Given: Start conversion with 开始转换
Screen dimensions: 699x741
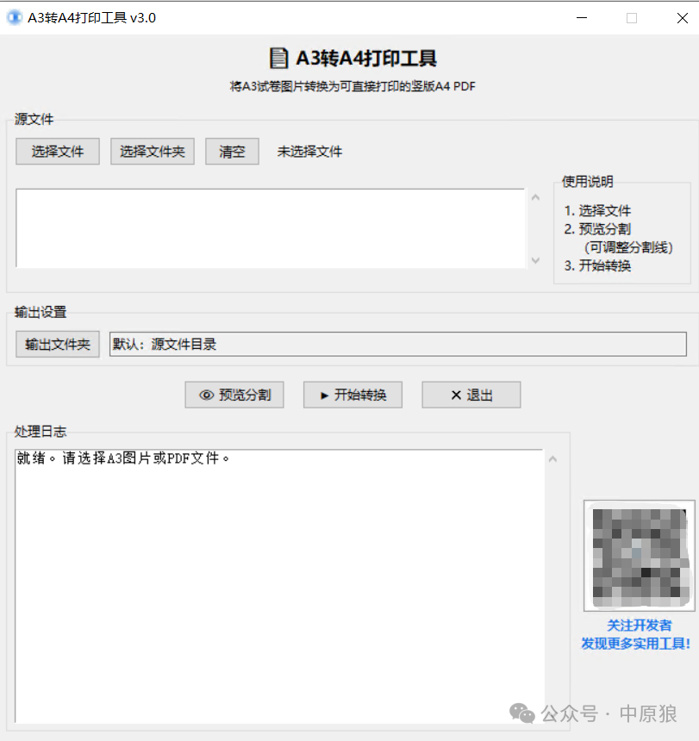Looking at the screenshot, I should click(353, 395).
